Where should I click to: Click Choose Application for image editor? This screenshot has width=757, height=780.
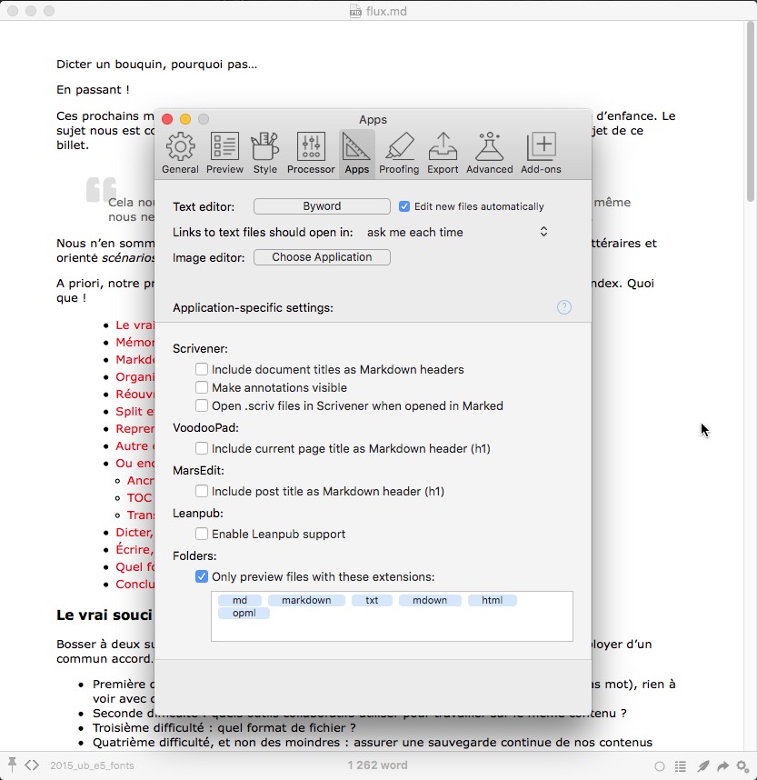click(322, 257)
